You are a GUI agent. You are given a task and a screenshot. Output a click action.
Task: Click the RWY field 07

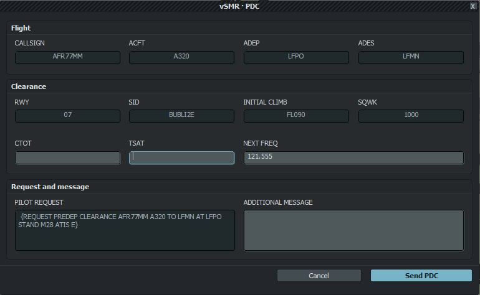tap(68, 116)
